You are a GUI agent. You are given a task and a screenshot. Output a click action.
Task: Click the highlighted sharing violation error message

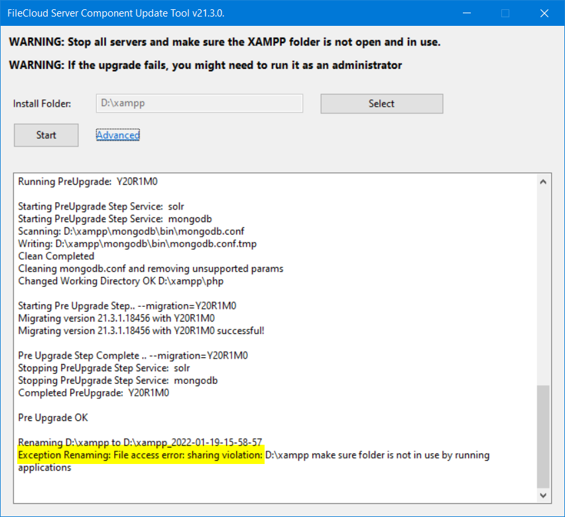[x=139, y=455]
